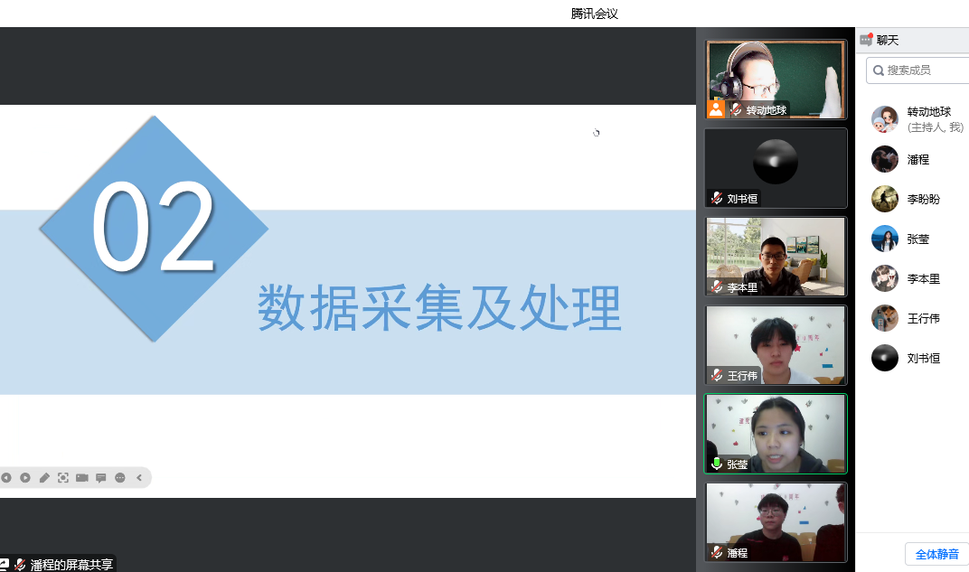The image size is (969, 572).
Task: Collapse the slide toolbar with the chevron
Action: (139, 477)
